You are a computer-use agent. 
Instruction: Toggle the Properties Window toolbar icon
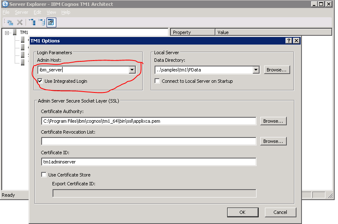click(51, 22)
